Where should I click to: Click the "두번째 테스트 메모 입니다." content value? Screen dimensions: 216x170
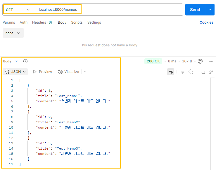pos(84,127)
